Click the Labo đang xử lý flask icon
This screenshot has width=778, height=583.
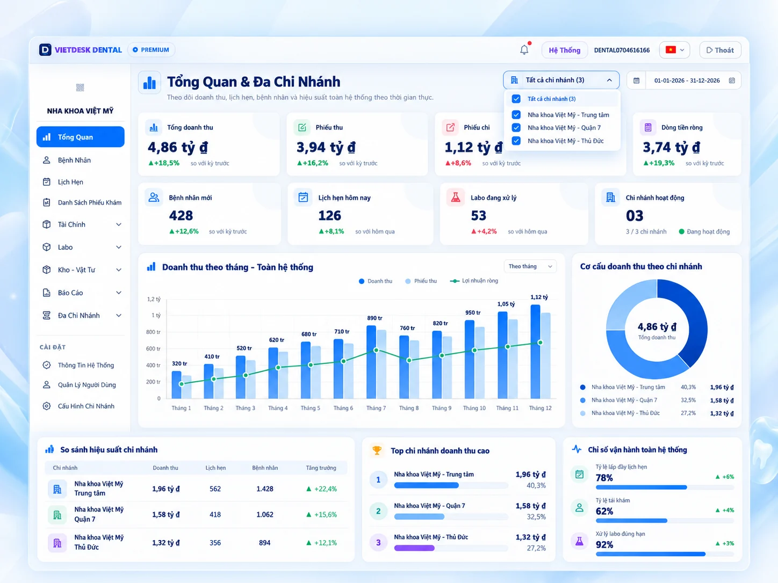pos(456,197)
